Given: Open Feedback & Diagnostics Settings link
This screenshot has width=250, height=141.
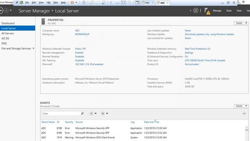Looking at the screenshot, I should coord(189,52).
